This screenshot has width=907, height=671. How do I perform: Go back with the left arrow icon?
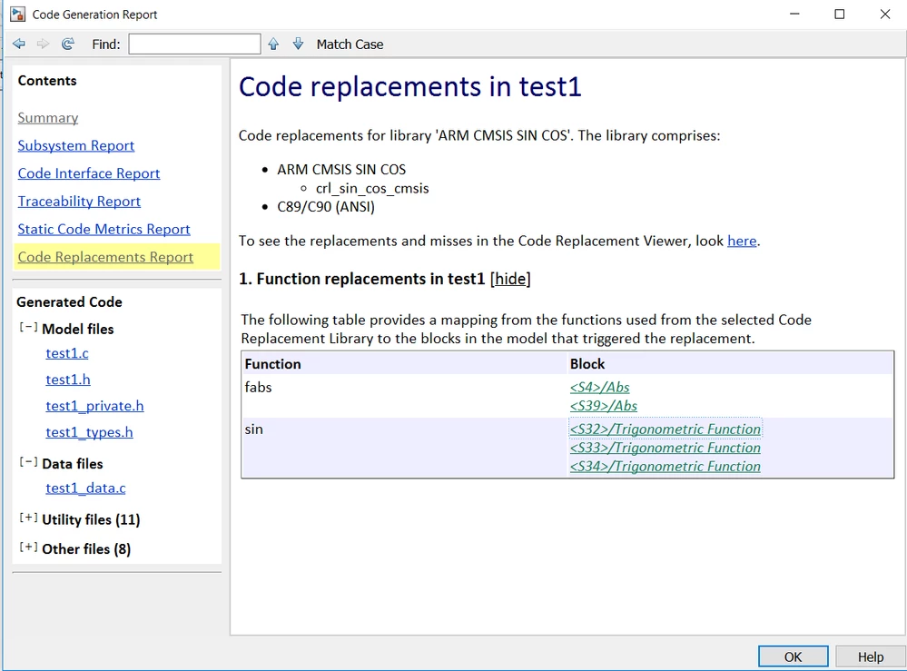click(18, 44)
